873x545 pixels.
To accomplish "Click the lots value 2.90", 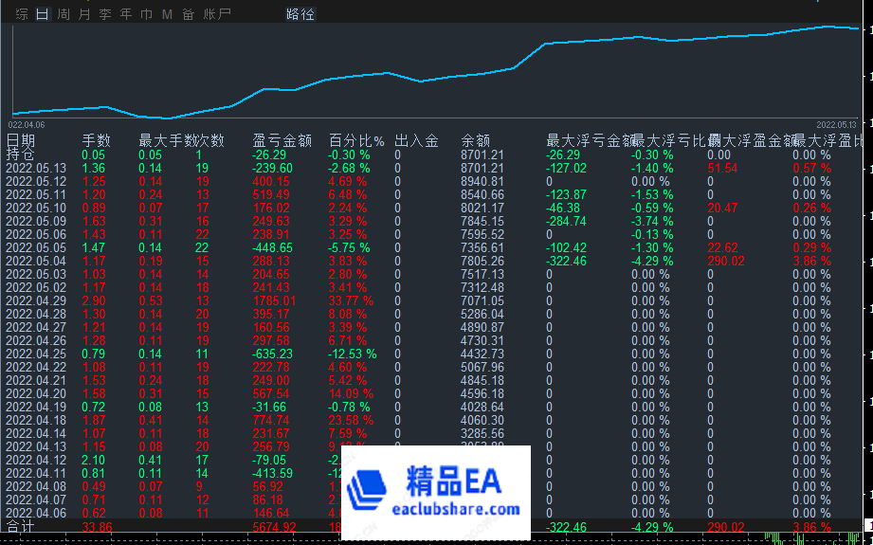I will pos(94,301).
